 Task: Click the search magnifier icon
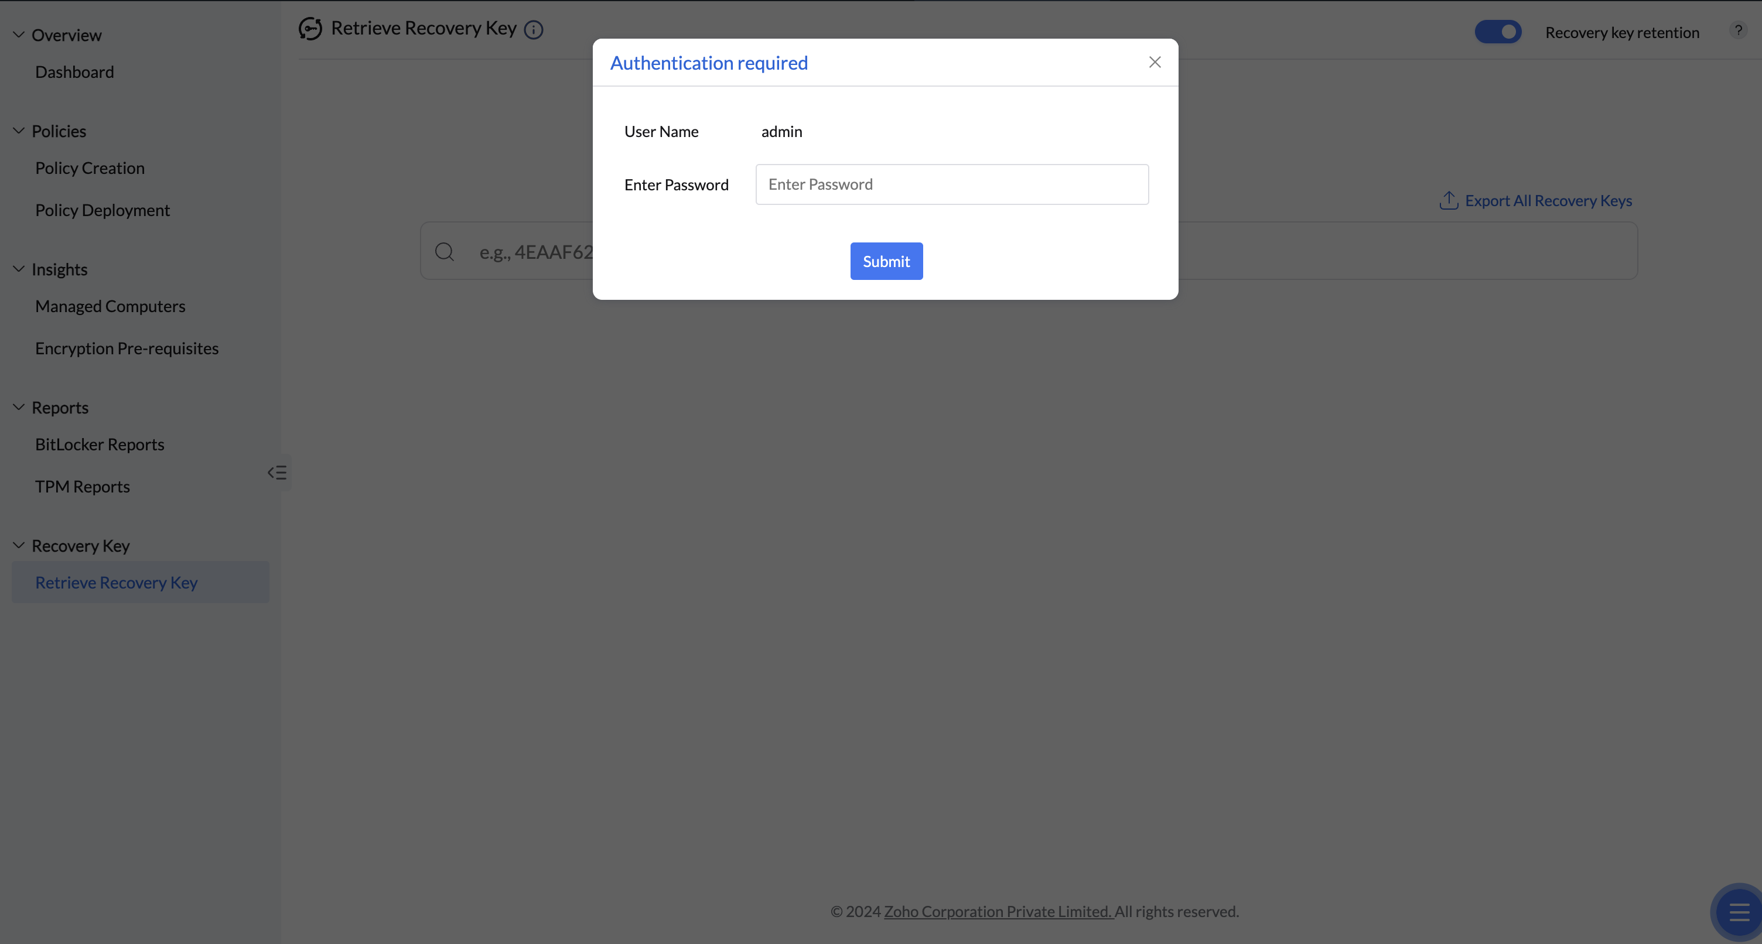pyautogui.click(x=445, y=252)
